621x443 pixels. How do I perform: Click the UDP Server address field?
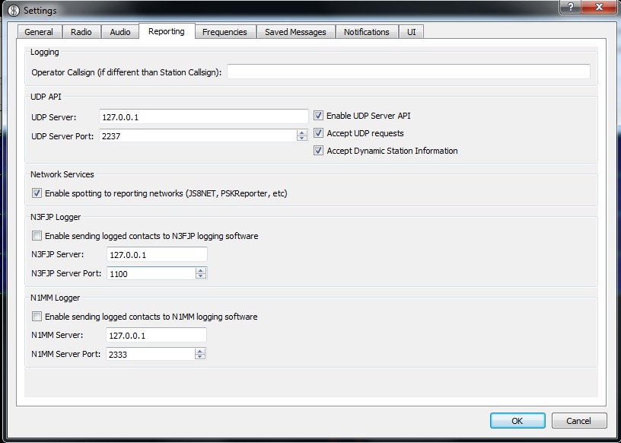tap(203, 116)
